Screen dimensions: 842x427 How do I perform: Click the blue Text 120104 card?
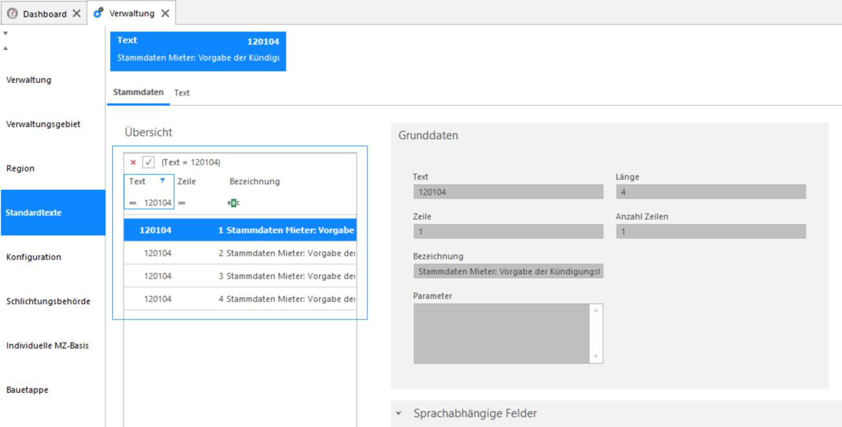tap(198, 51)
